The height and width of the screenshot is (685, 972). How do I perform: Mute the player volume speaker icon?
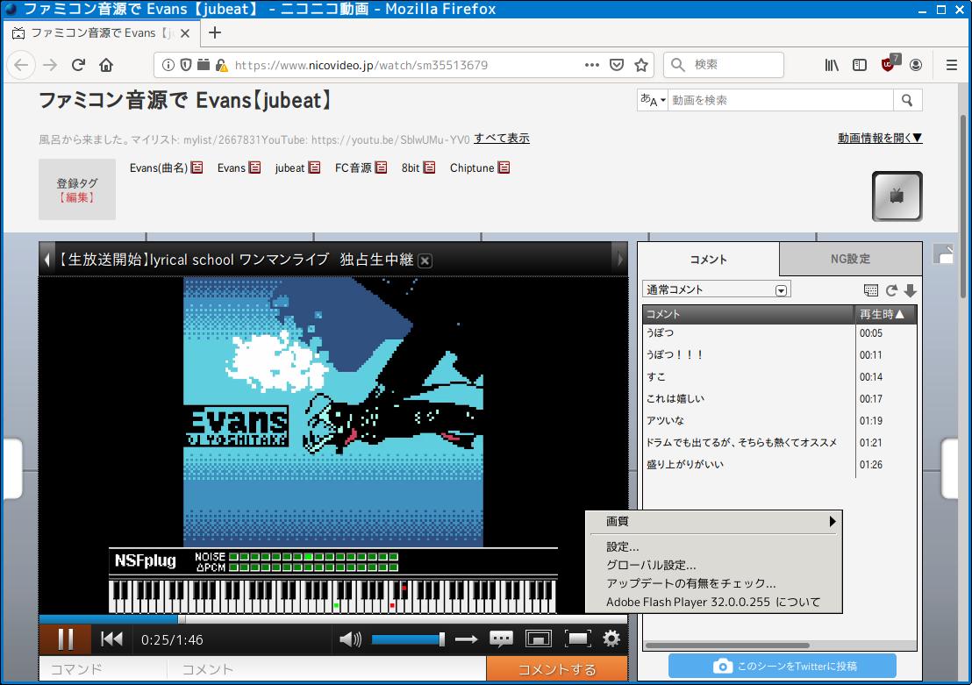click(351, 639)
